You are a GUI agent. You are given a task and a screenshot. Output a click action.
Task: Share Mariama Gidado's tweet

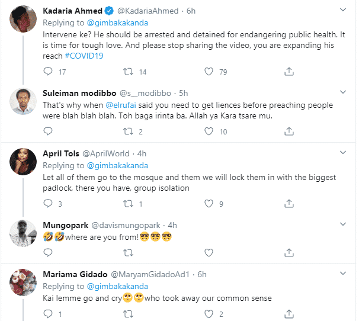click(x=289, y=314)
